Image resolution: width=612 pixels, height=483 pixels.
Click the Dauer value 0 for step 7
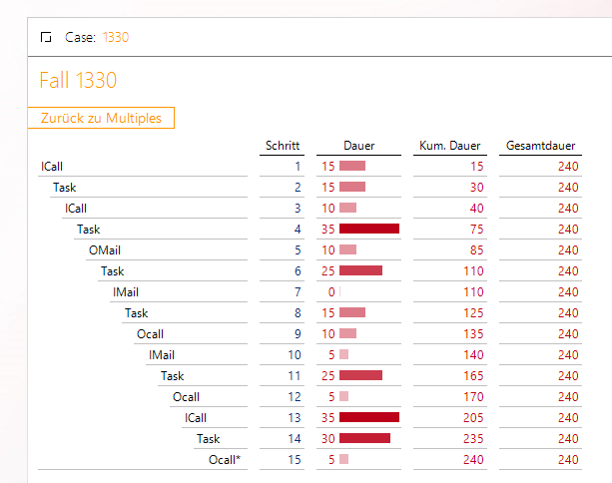(331, 292)
